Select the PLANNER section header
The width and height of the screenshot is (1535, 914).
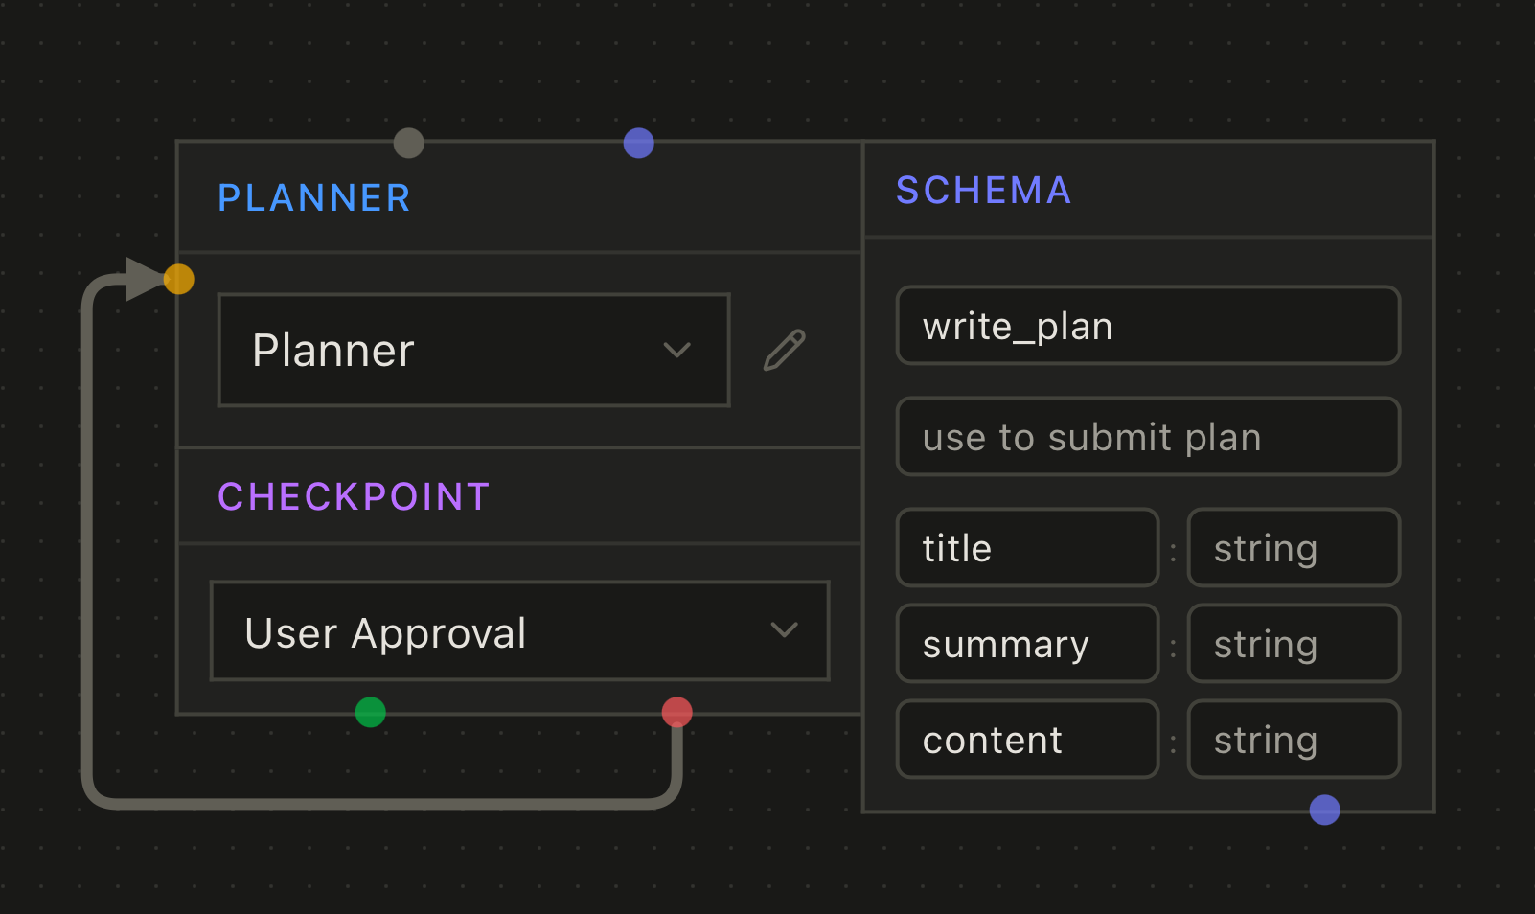[x=314, y=198]
